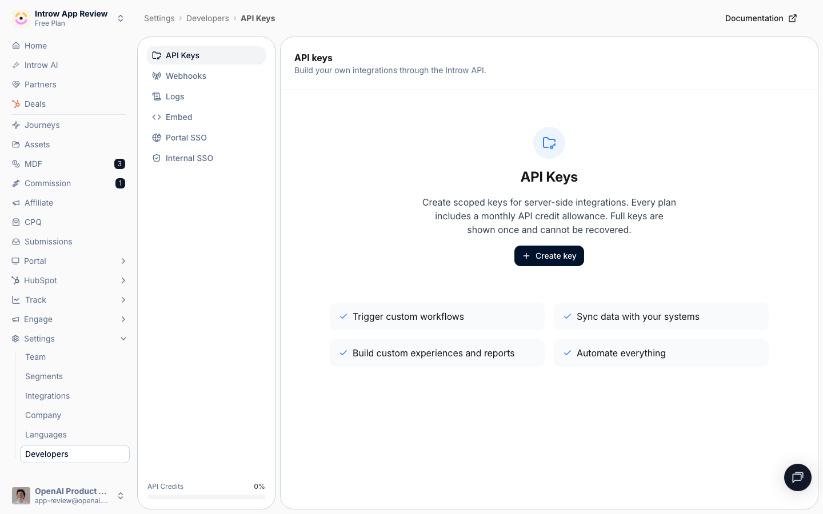Open the Internal SSO section

click(206, 158)
